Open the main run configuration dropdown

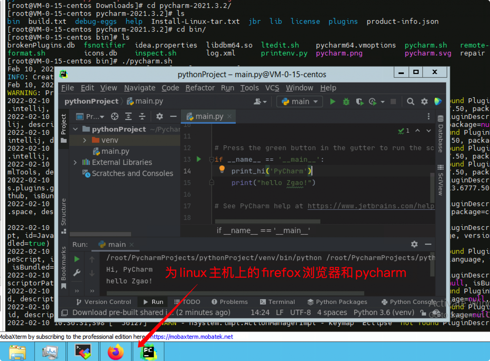[300, 101]
